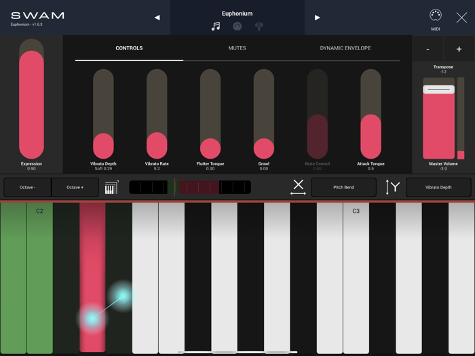The width and height of the screenshot is (475, 356).
Task: Select previous instrument with left arrow
Action: (157, 18)
